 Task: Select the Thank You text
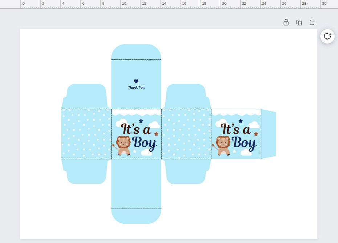tap(136, 87)
